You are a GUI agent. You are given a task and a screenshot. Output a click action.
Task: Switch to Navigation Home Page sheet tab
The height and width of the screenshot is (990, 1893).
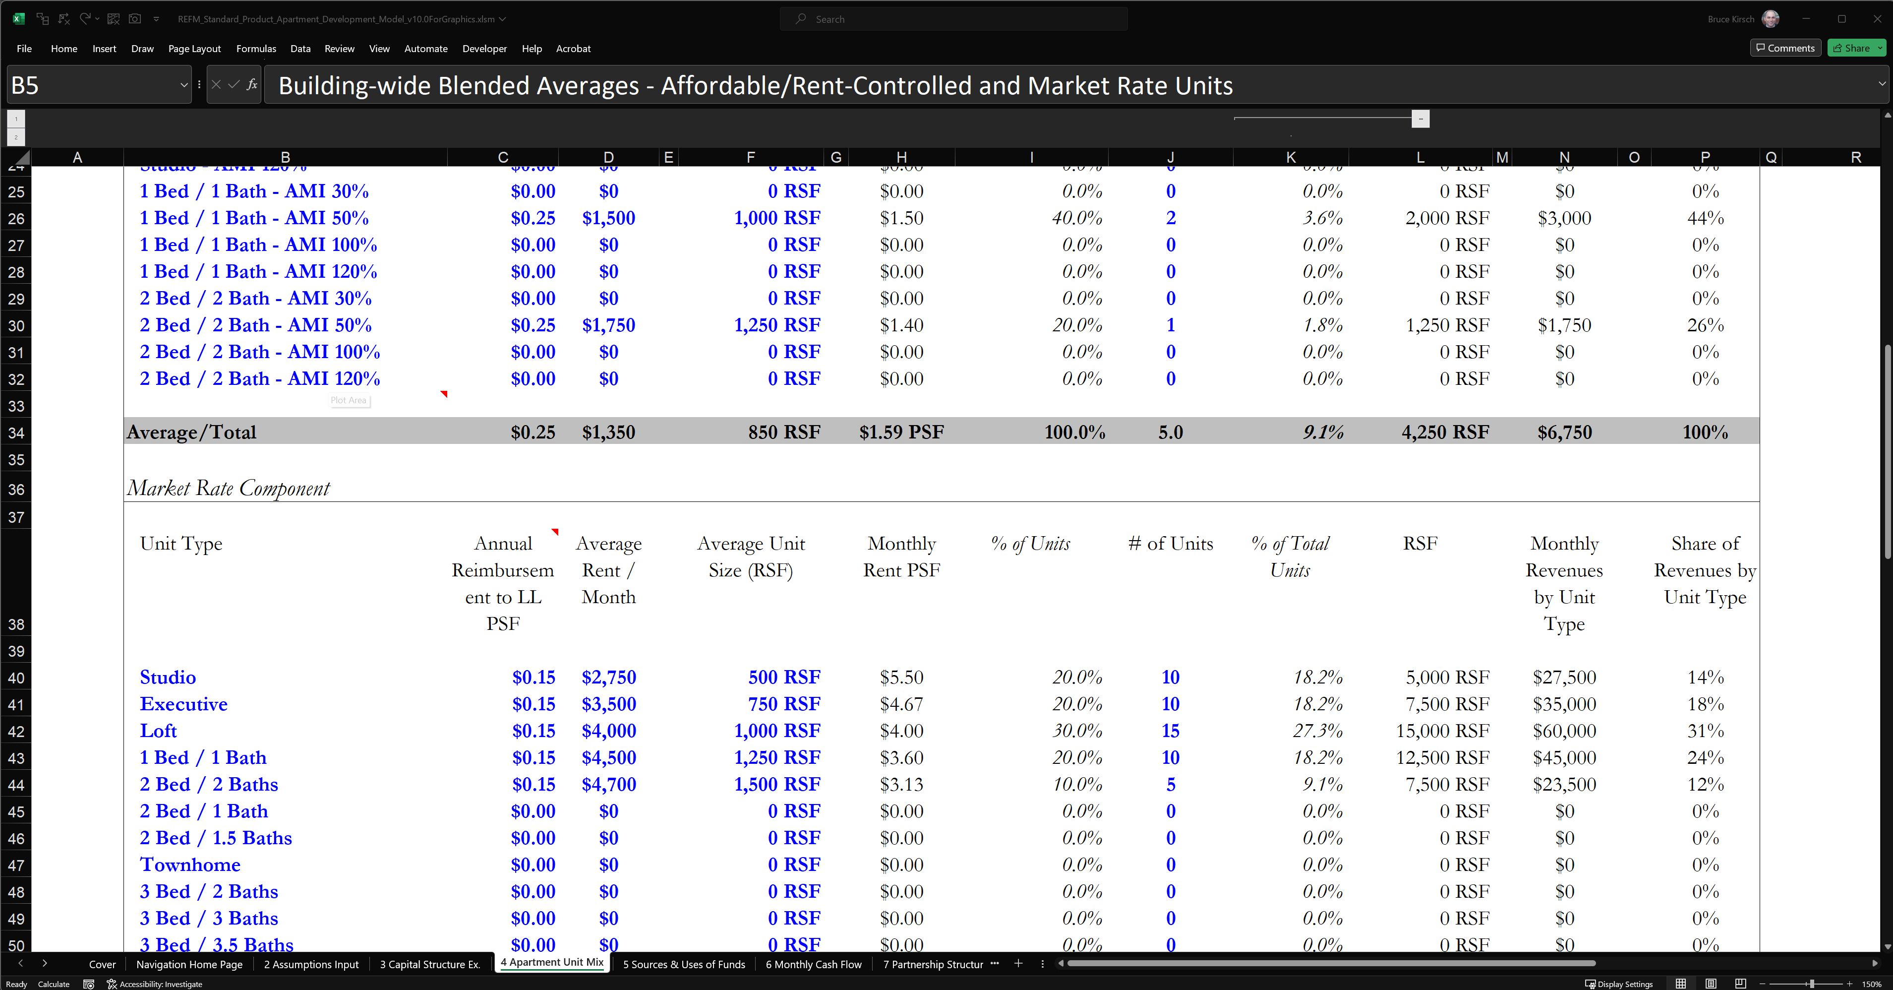[x=189, y=964]
